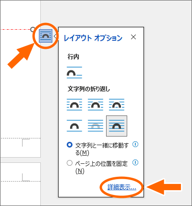This screenshot has height=206, width=192.
Task: Enable 文字列と一緒に移動する(M) radio button
Action: pos(70,145)
